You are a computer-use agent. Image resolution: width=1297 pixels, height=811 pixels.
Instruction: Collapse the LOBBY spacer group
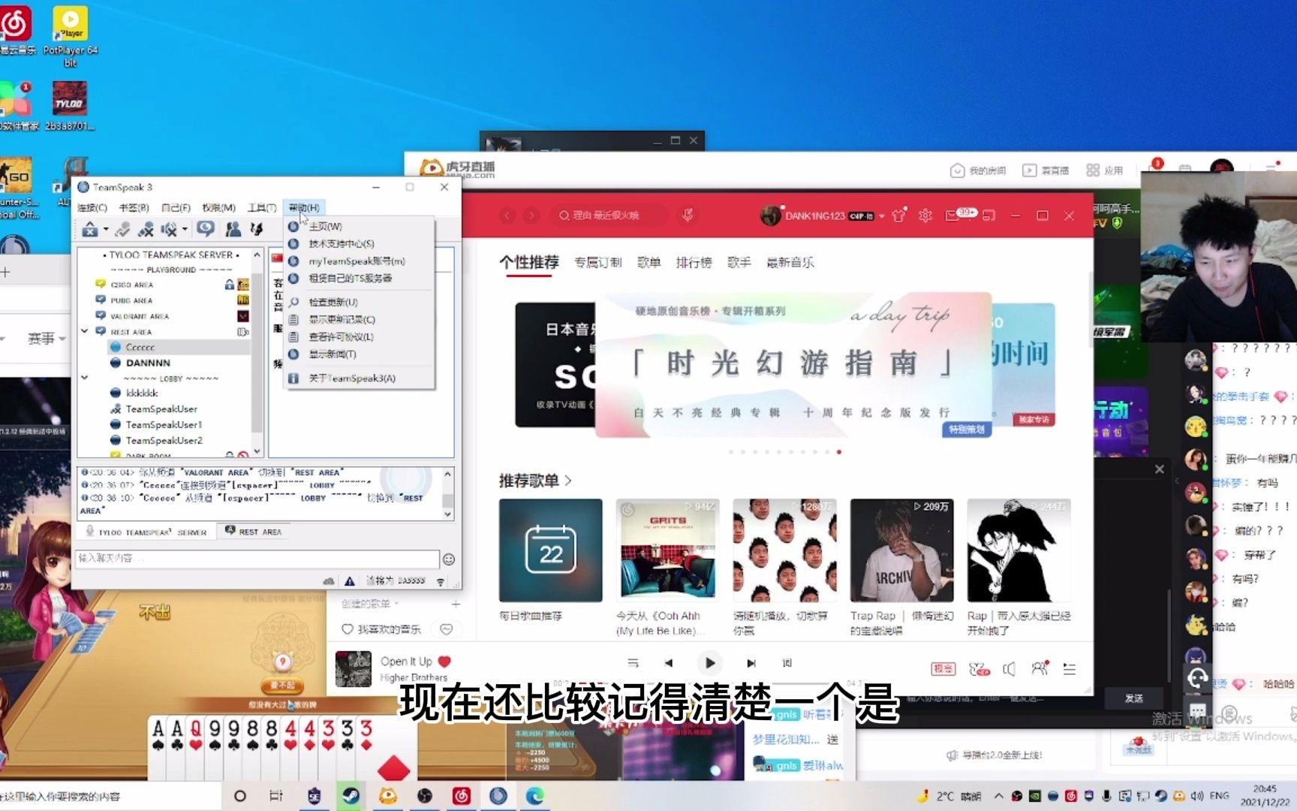click(x=85, y=378)
